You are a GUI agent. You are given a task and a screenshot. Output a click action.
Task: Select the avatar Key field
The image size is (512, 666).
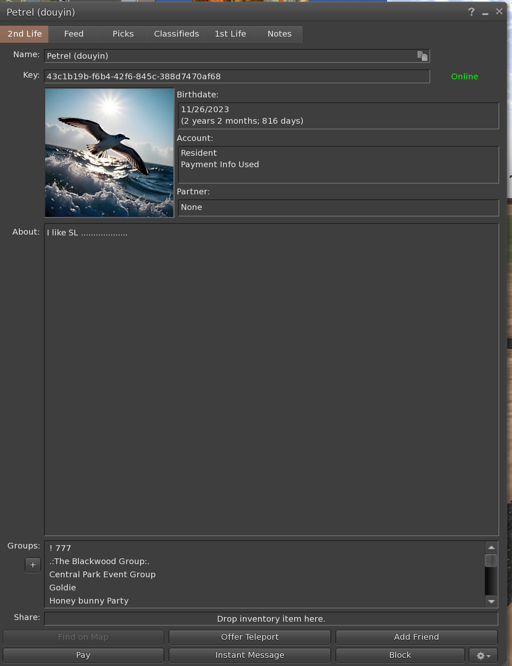[237, 76]
